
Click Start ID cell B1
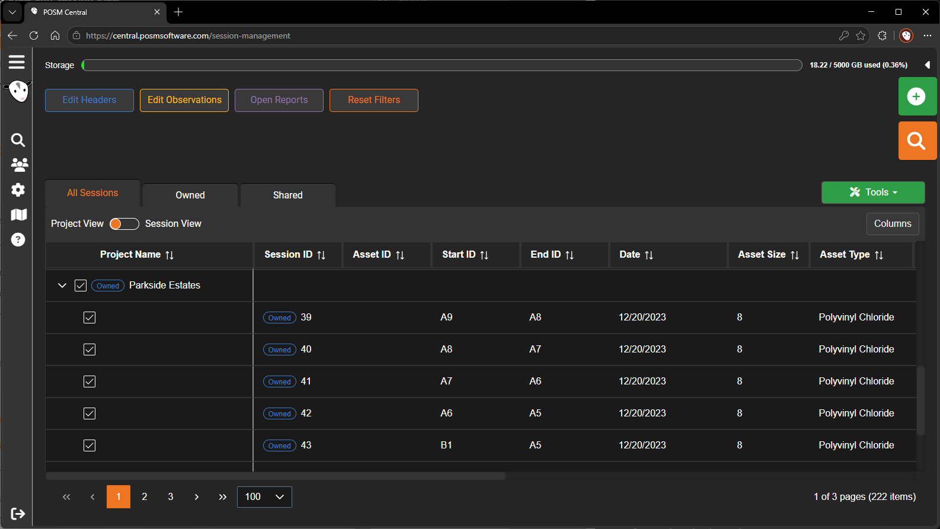click(x=446, y=445)
